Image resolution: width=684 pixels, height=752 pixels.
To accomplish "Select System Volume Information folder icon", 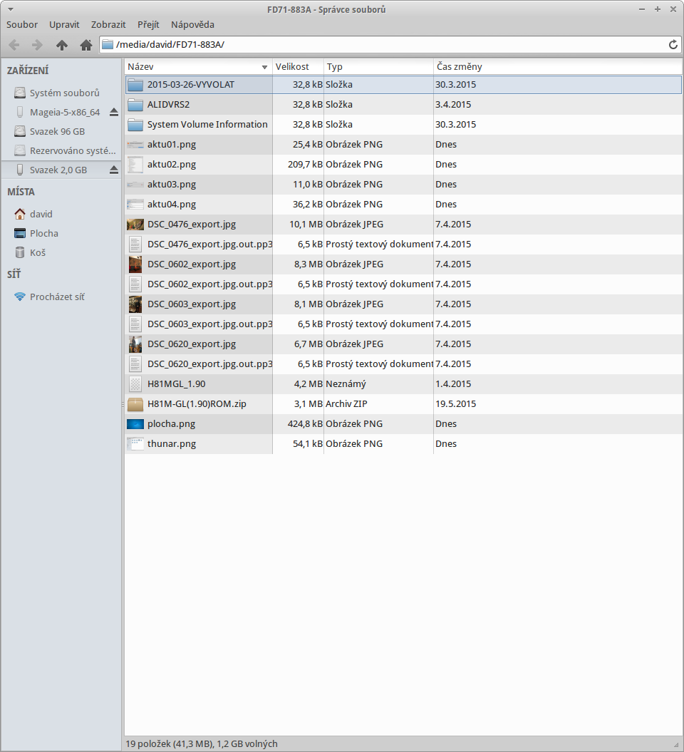I will click(135, 125).
